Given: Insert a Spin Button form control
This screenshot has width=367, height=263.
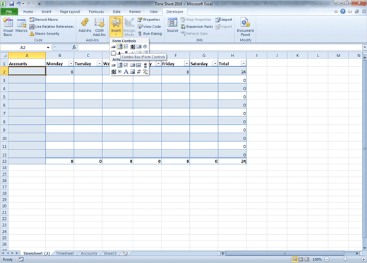Looking at the screenshot, I should click(133, 47).
